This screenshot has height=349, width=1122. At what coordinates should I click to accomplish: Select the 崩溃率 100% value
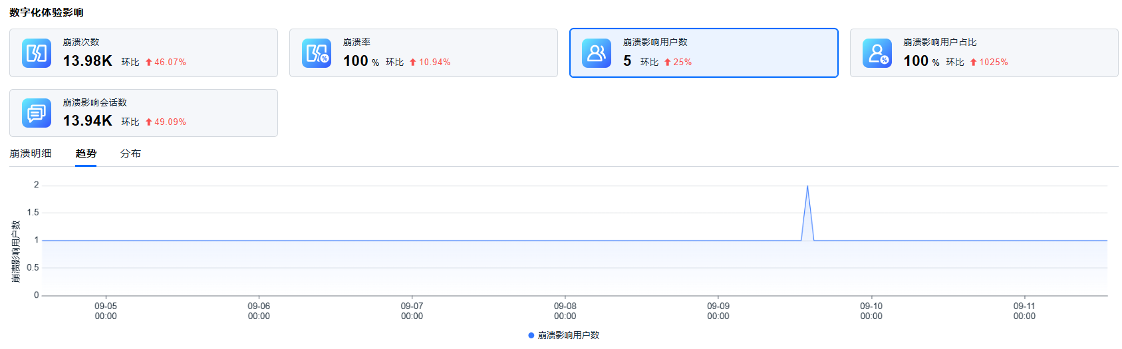click(x=360, y=61)
